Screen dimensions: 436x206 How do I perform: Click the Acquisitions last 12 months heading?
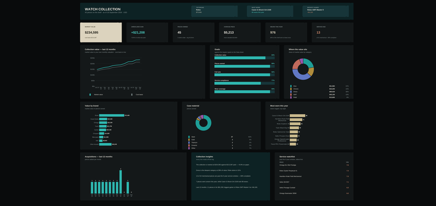point(99,157)
